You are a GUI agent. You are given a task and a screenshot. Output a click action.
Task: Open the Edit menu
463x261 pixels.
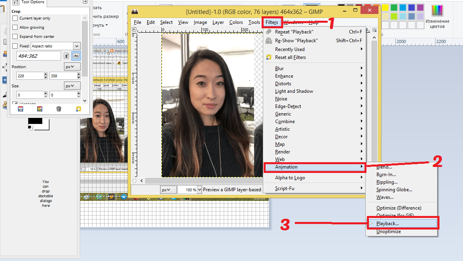coord(151,22)
